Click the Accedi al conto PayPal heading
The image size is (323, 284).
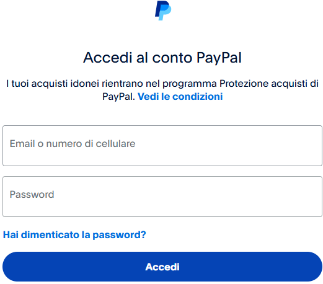pyautogui.click(x=162, y=58)
